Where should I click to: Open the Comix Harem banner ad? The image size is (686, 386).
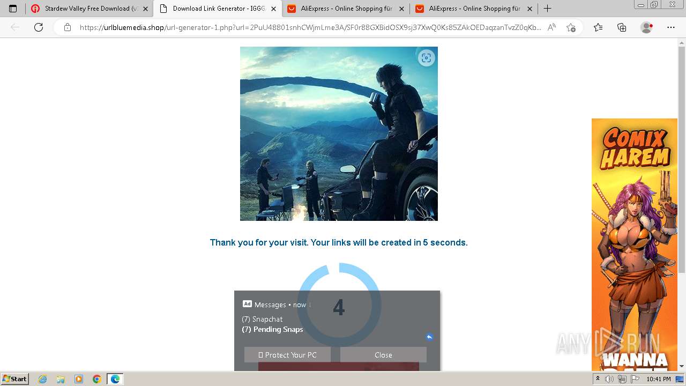[x=635, y=244]
